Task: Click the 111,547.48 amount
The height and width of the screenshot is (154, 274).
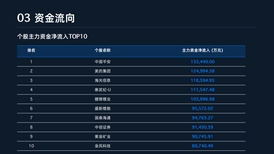Action: (202, 90)
